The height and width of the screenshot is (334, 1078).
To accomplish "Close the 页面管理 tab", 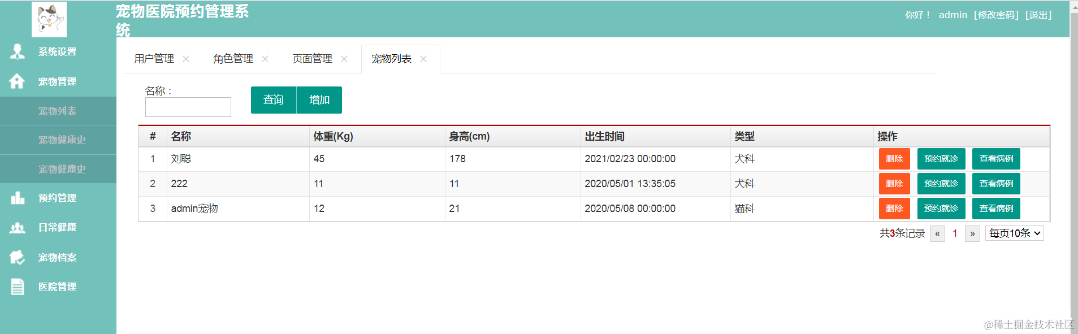I will point(344,59).
